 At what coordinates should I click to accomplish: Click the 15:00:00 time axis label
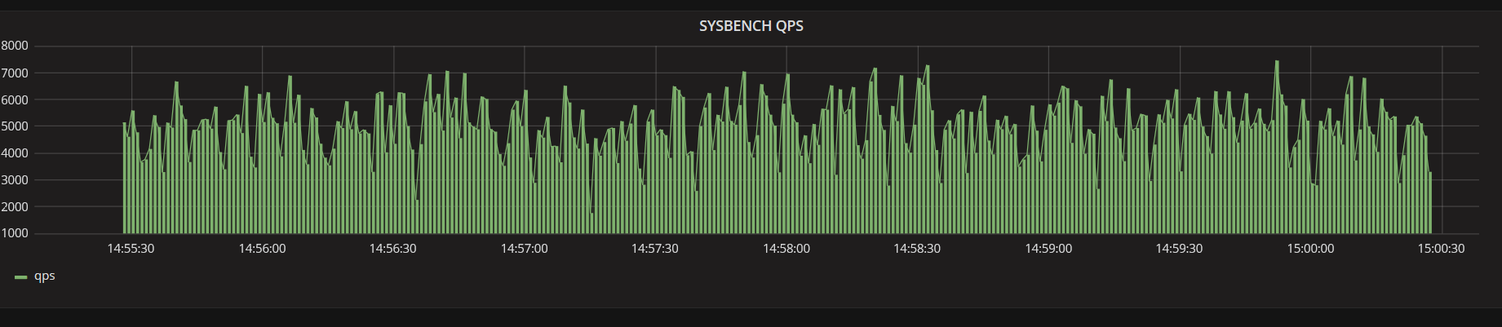pyautogui.click(x=1310, y=248)
